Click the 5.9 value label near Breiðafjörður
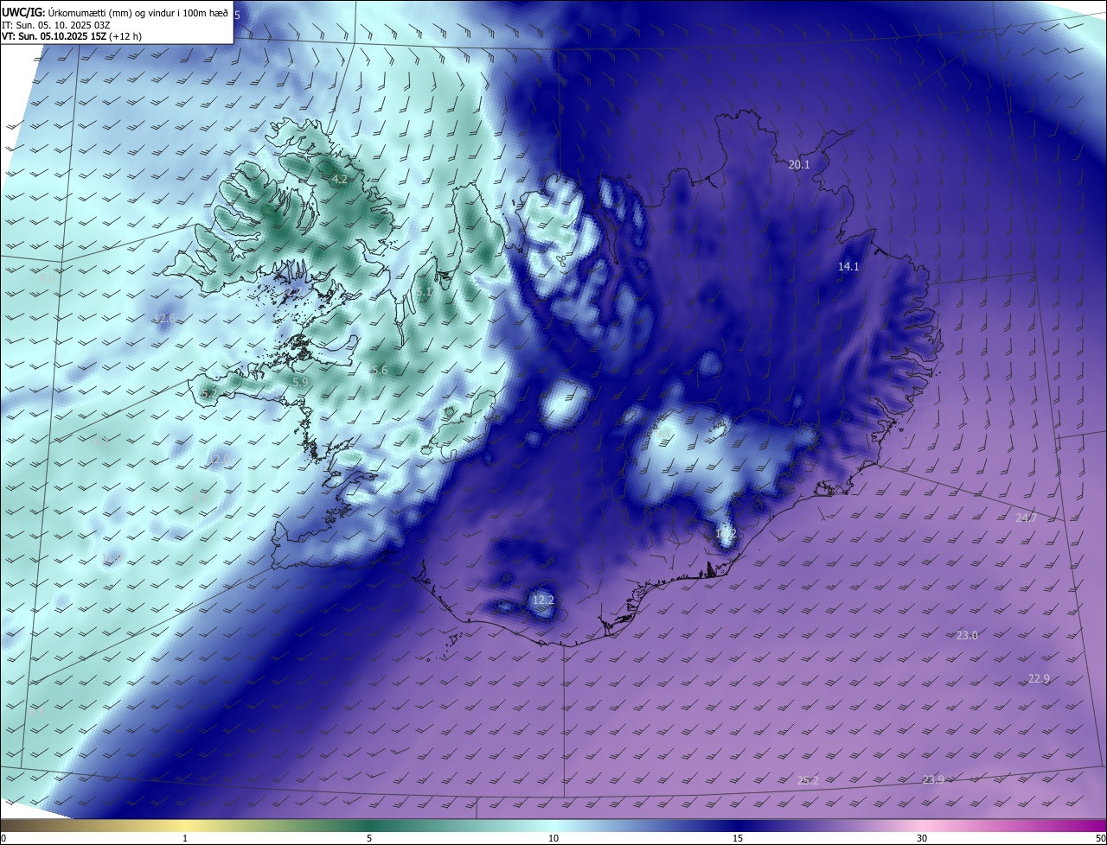This screenshot has height=845, width=1107. 300,381
